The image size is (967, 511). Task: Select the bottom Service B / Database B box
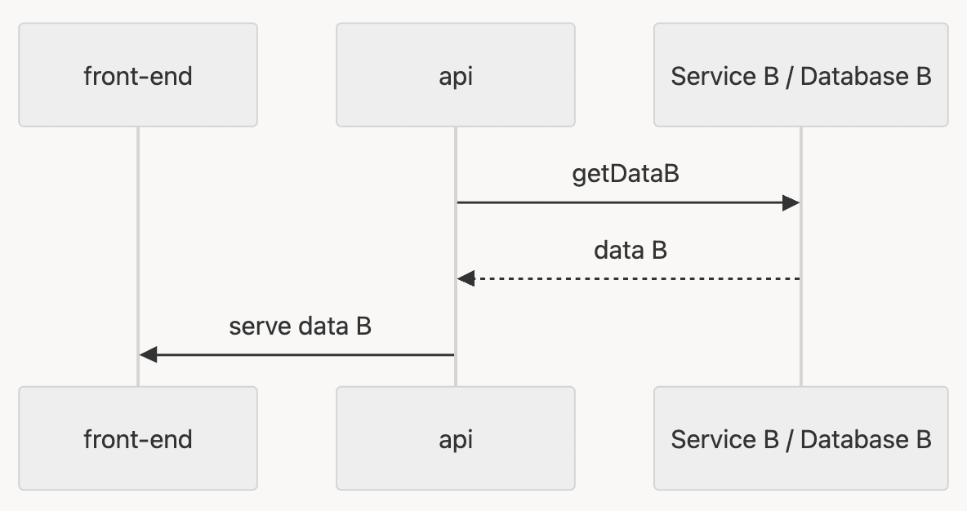800,438
